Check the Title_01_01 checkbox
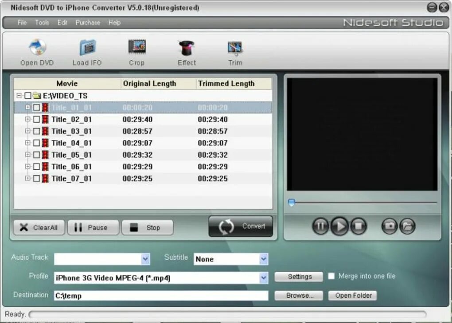The height and width of the screenshot is (323, 452). tap(36, 108)
